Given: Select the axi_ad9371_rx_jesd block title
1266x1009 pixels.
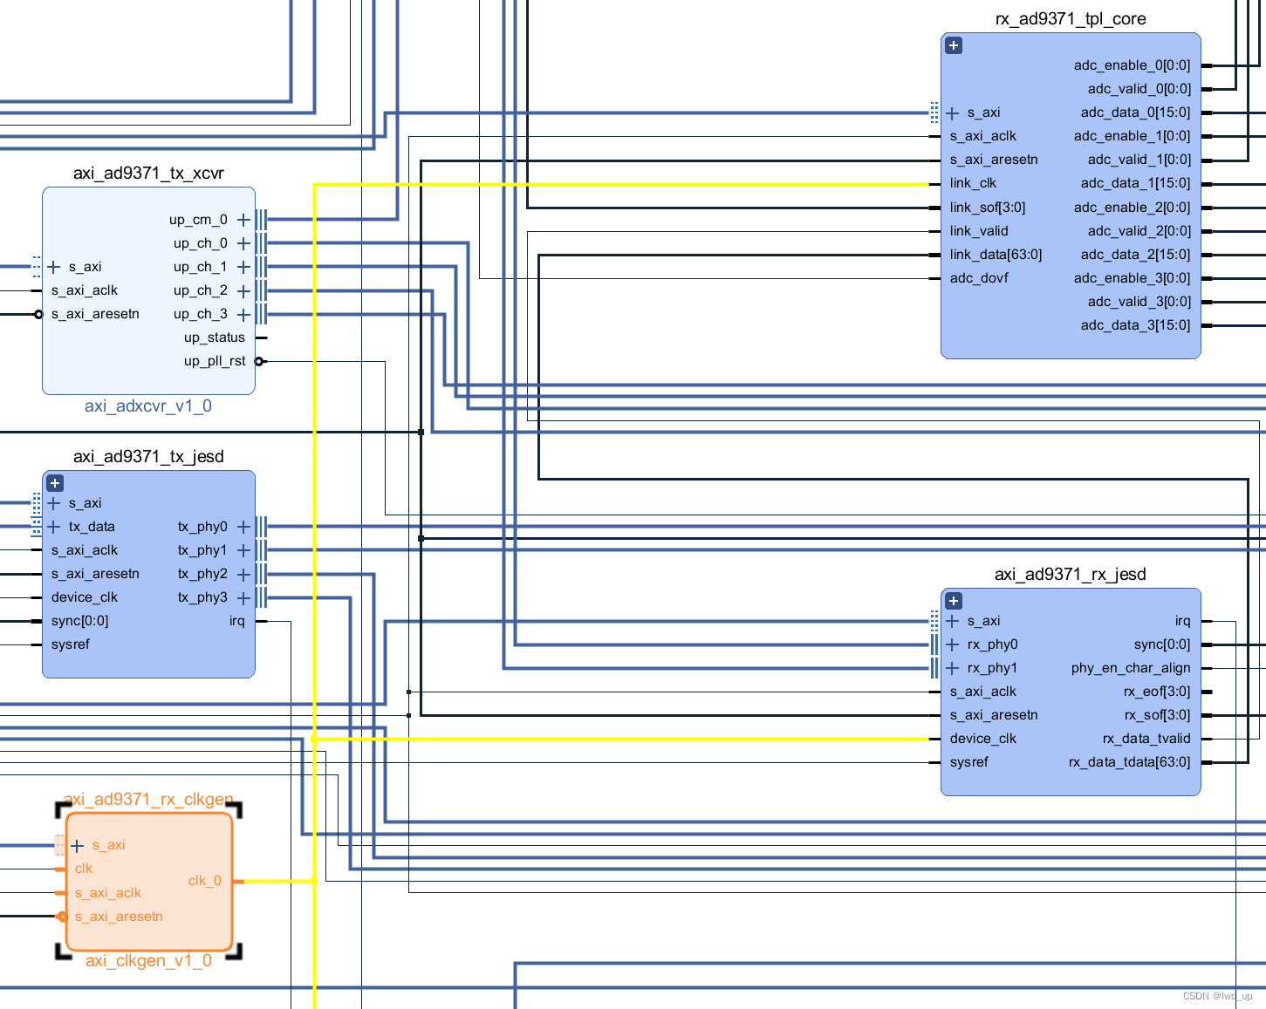Looking at the screenshot, I should tap(1071, 574).
